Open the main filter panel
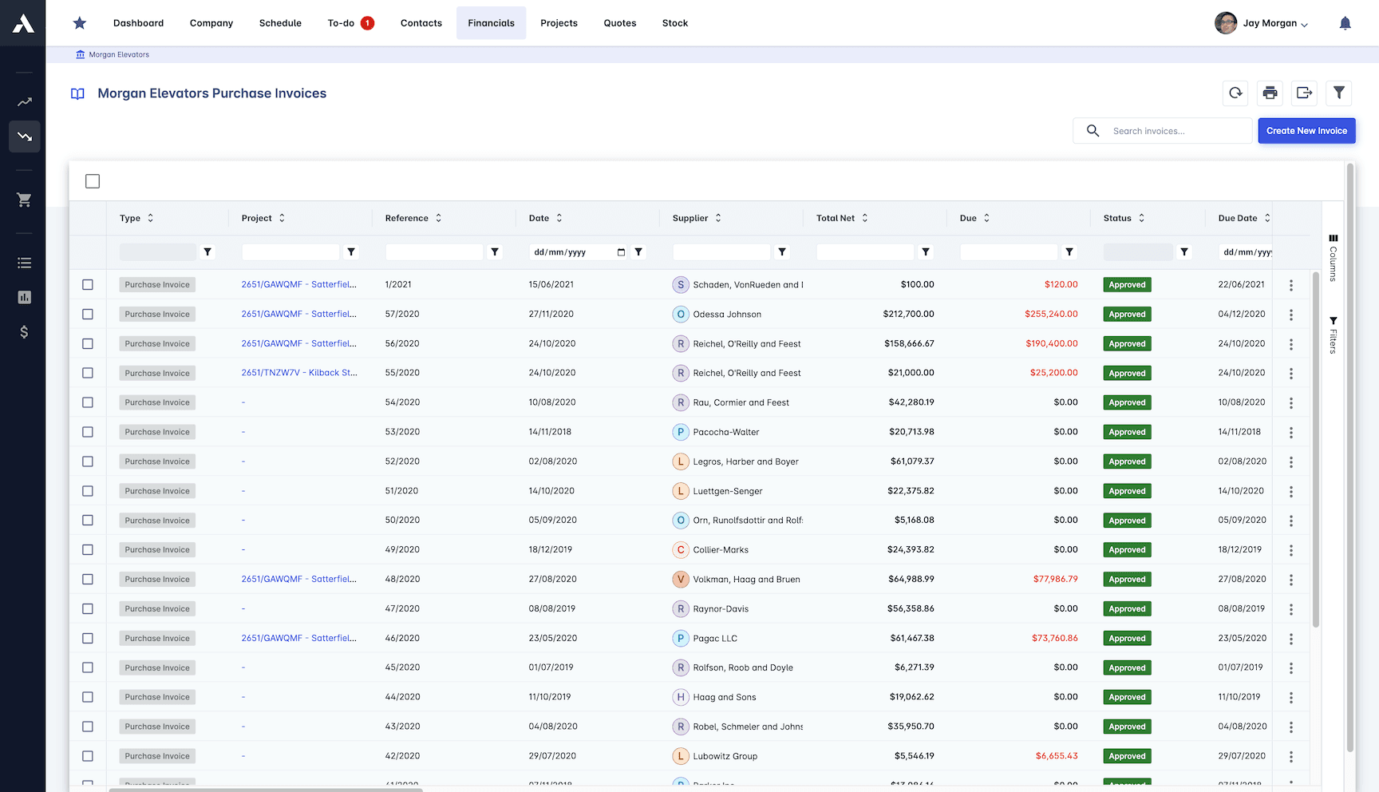Viewport: 1379px width, 792px height. [1339, 93]
